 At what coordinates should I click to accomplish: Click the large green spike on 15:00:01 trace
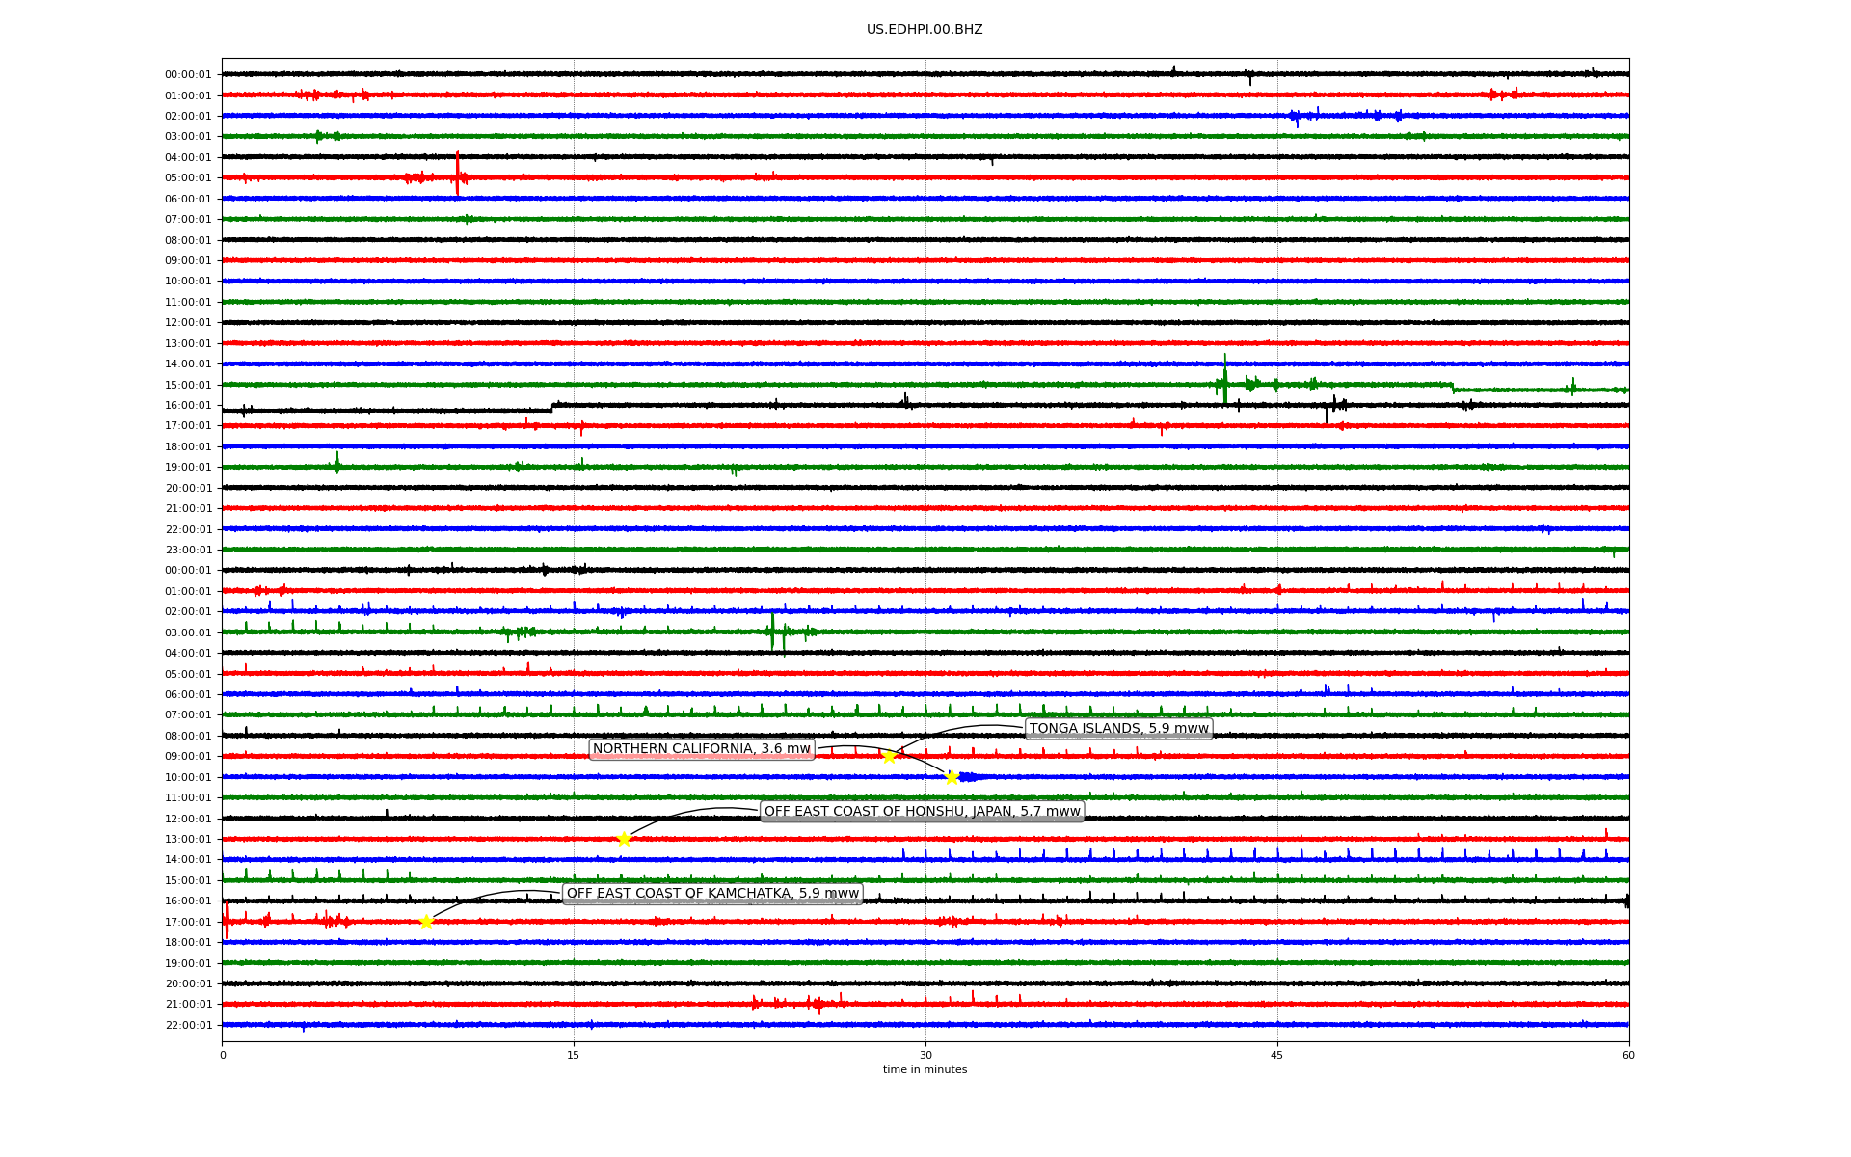1225,381
